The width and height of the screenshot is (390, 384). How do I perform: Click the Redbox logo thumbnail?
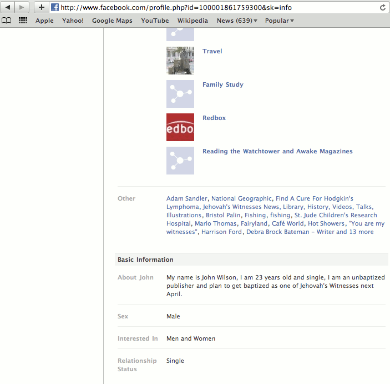tap(180, 127)
